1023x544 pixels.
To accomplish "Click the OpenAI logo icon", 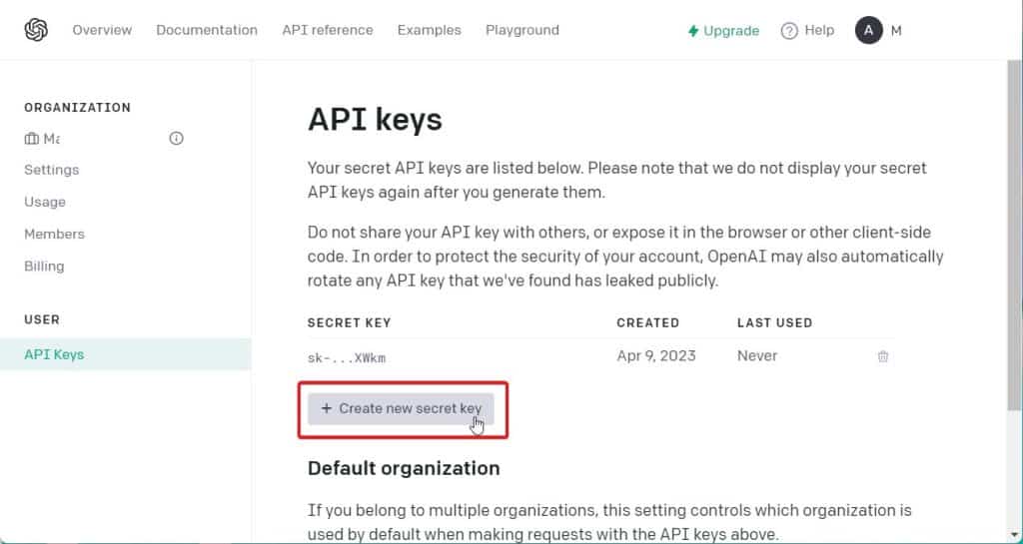I will pos(36,30).
